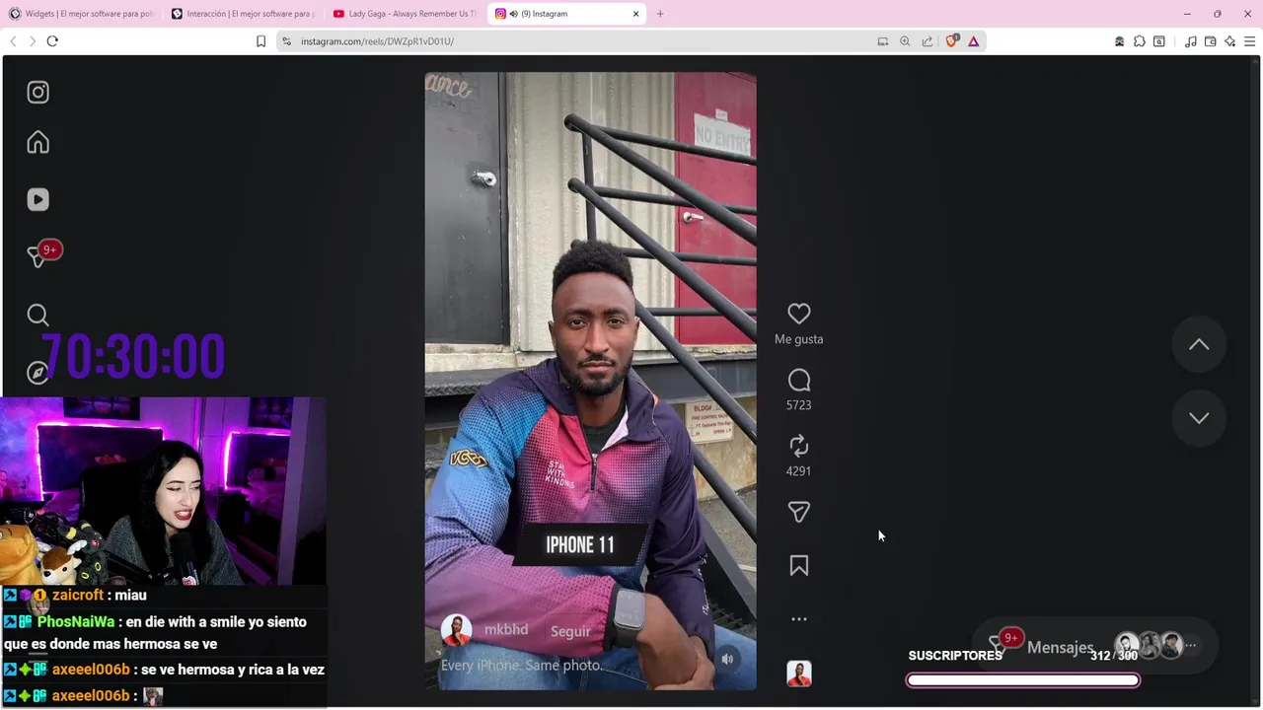Open the Leo AI sparkle icon
This screenshot has height=710, width=1263.
[1230, 41]
